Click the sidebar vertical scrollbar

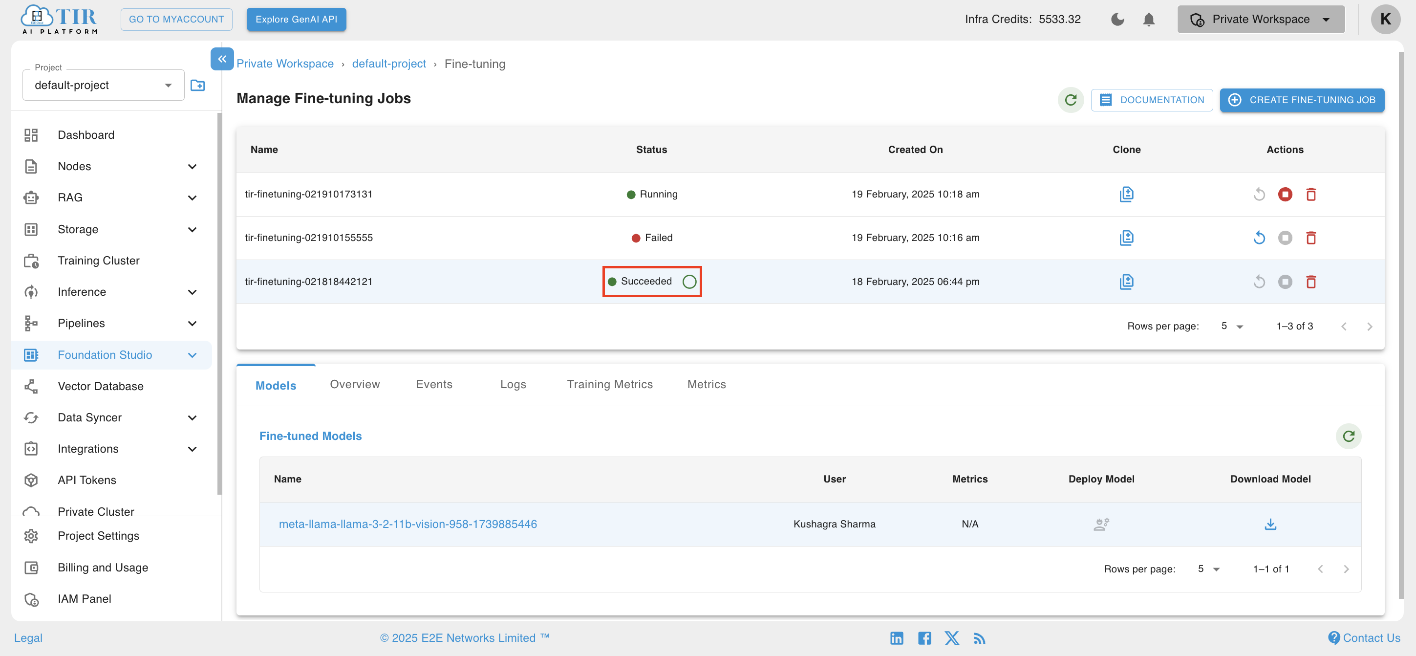219,303
